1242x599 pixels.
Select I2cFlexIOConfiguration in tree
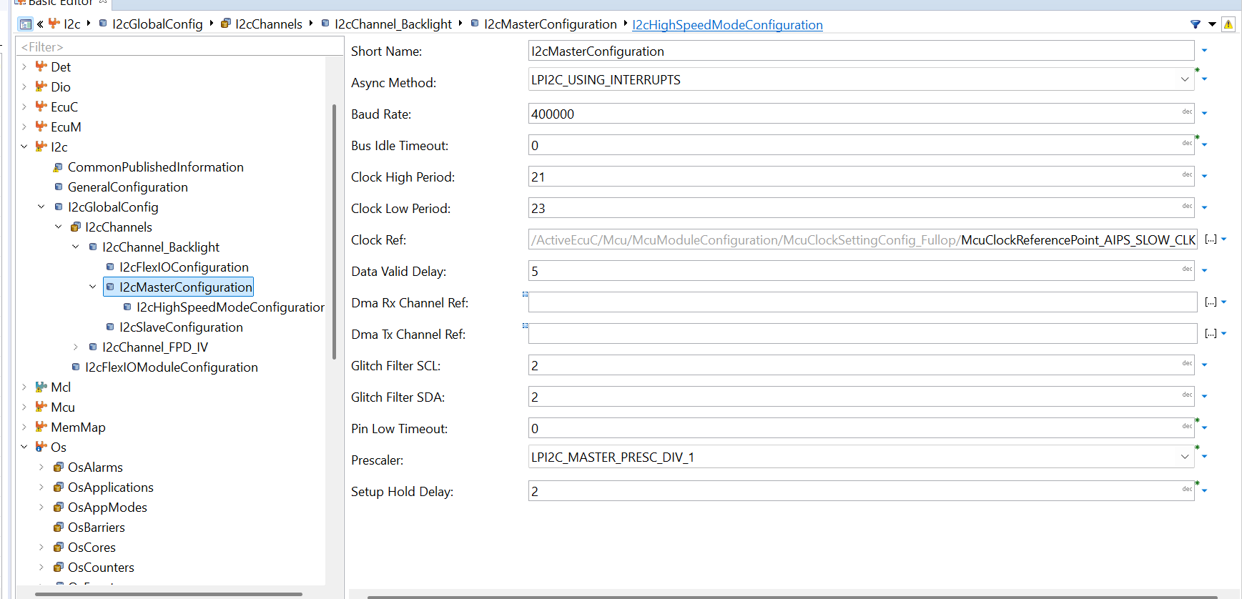point(184,267)
